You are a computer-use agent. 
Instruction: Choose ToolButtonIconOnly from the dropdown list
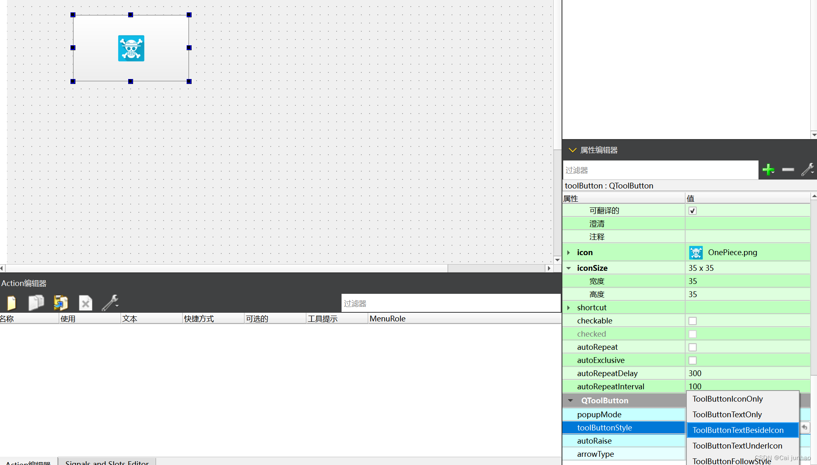point(742,399)
